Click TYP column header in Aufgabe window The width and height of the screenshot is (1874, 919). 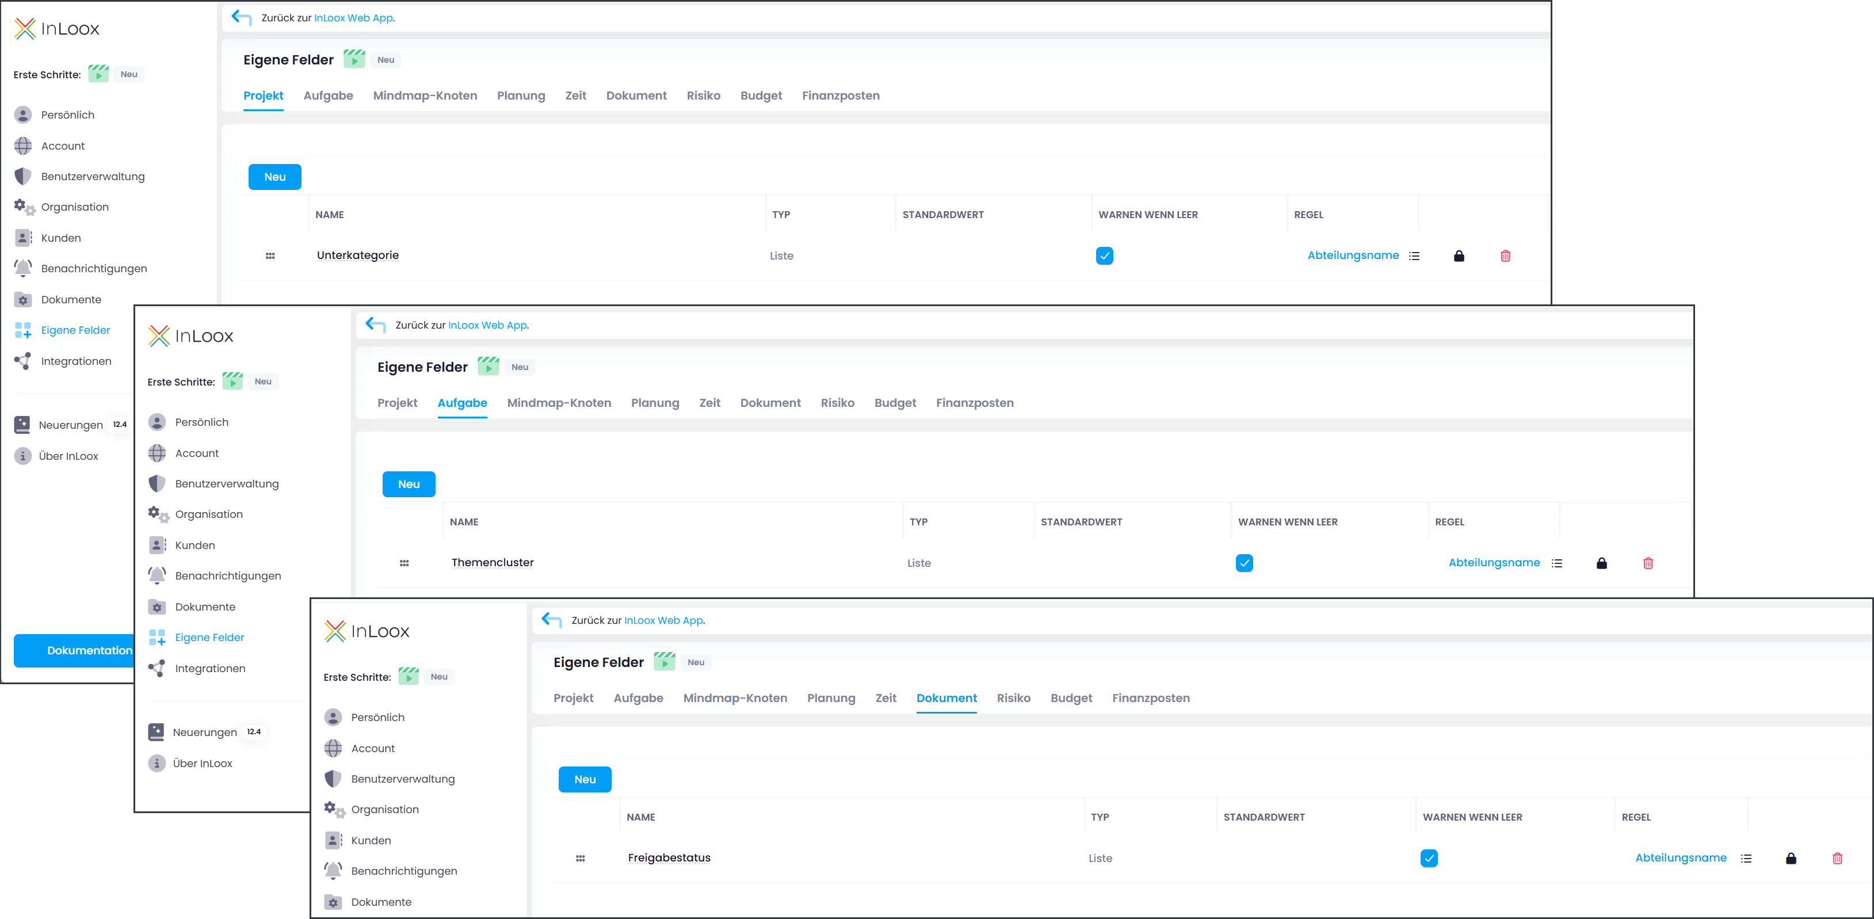point(918,522)
